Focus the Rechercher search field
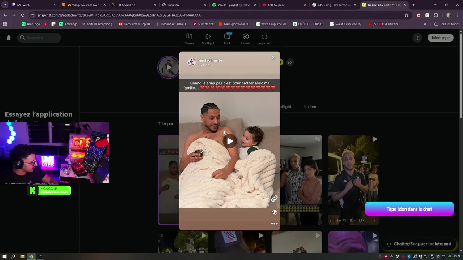463x260 pixels. click(x=39, y=38)
